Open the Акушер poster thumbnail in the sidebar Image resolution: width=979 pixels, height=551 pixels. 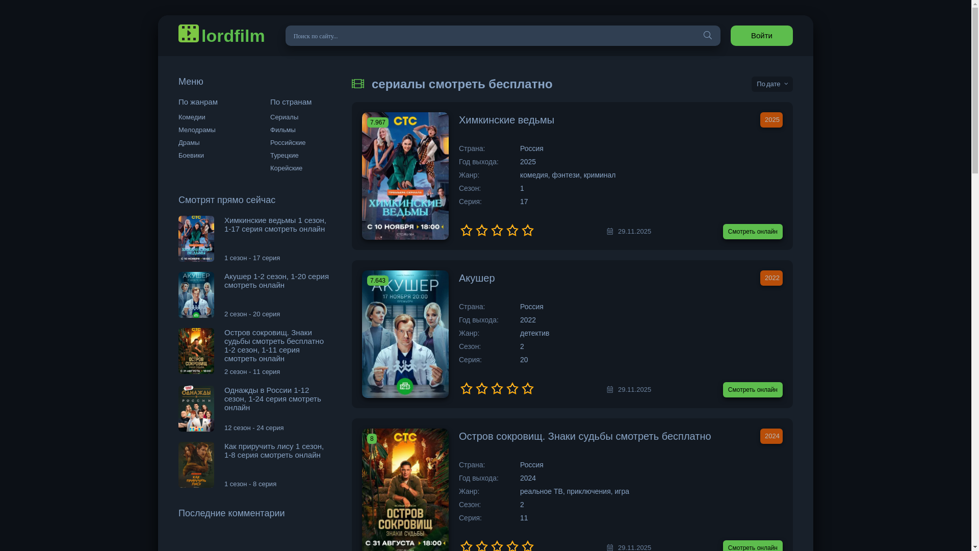[196, 295]
